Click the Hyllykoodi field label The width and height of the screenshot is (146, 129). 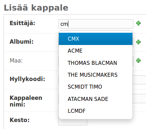27,79
